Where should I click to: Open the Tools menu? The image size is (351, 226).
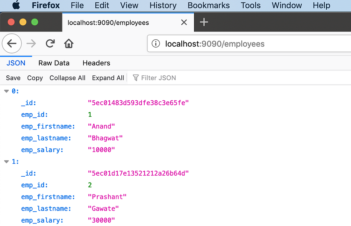(x=251, y=5)
